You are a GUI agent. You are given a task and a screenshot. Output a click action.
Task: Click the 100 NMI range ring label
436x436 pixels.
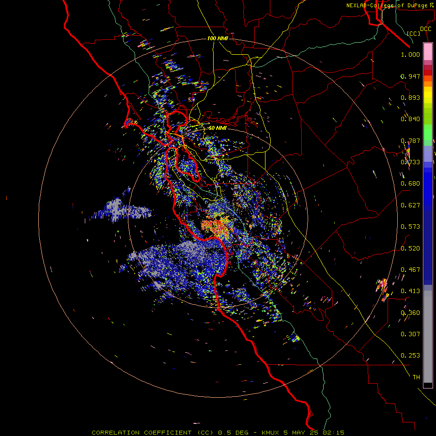point(218,38)
